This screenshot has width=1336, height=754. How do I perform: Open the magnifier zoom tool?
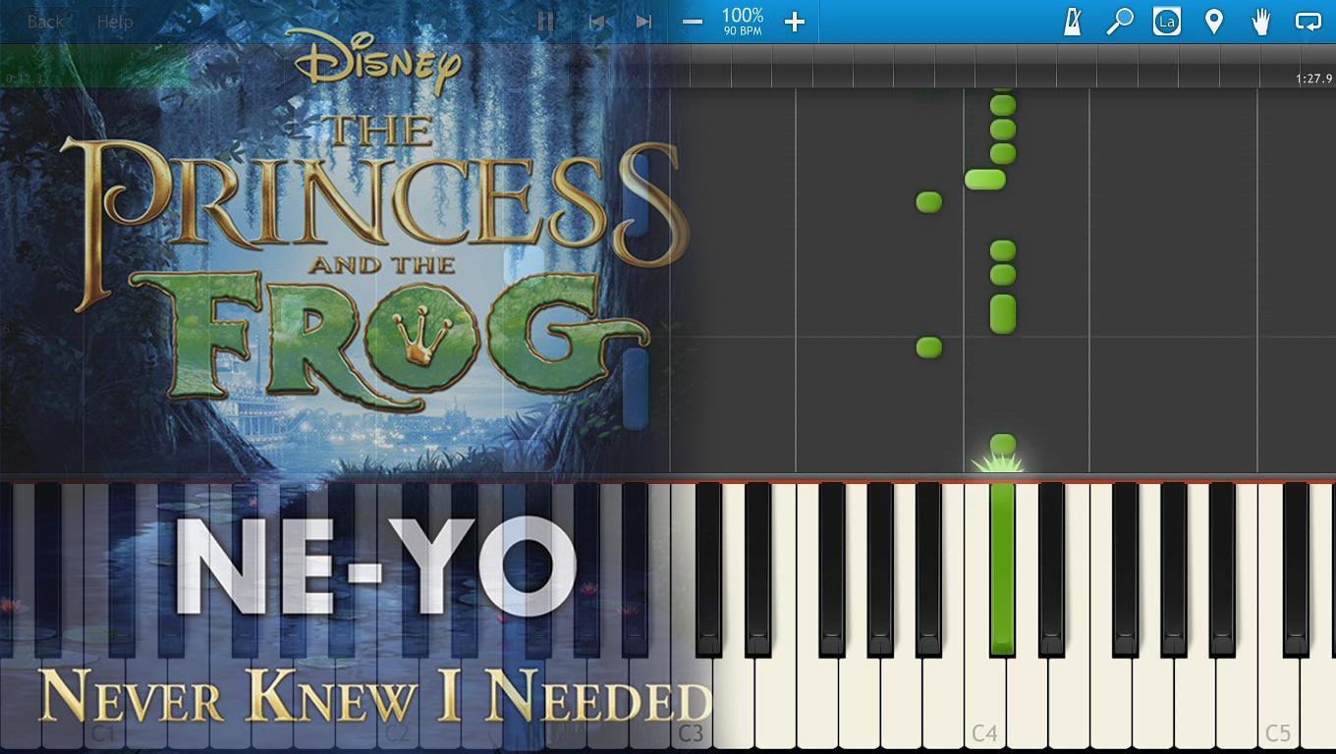(x=1120, y=22)
